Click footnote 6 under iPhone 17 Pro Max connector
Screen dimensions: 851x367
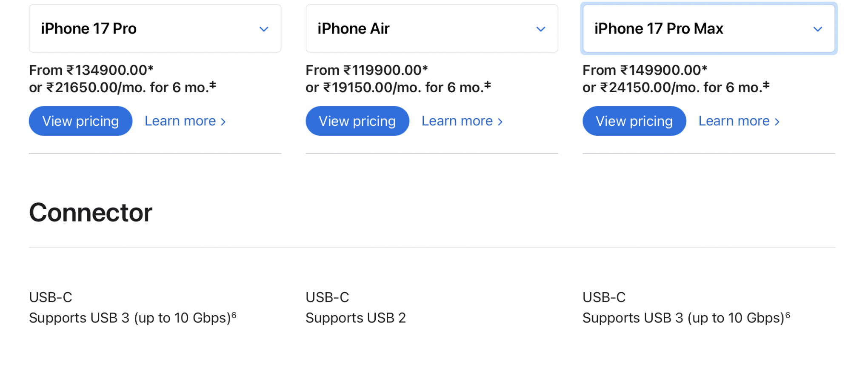click(788, 315)
